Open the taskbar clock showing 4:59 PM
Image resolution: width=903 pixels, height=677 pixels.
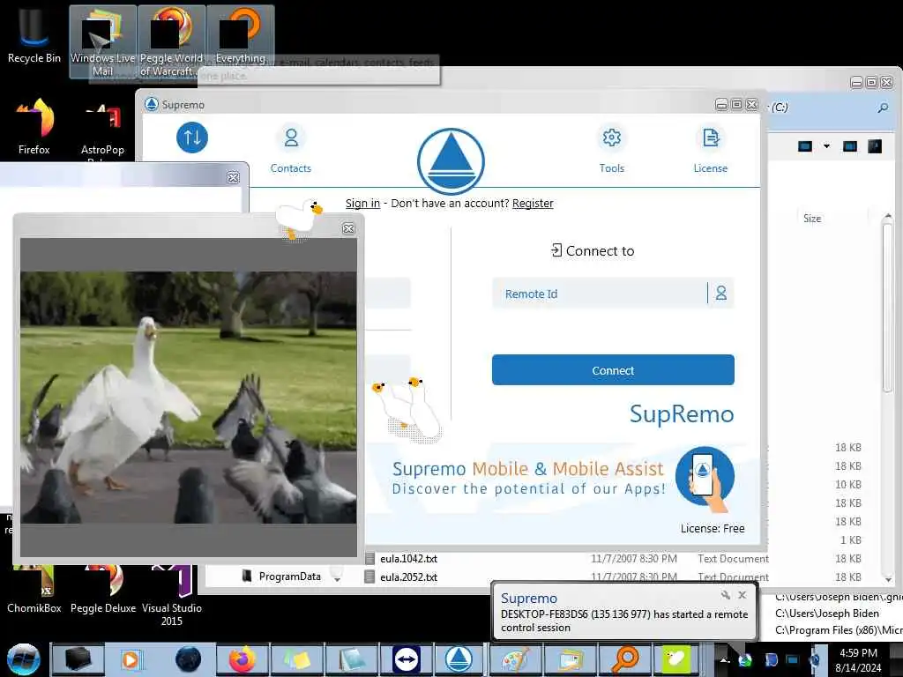click(x=858, y=660)
